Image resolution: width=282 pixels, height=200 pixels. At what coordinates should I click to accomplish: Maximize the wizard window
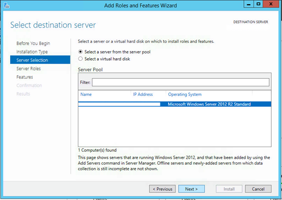point(258,4)
